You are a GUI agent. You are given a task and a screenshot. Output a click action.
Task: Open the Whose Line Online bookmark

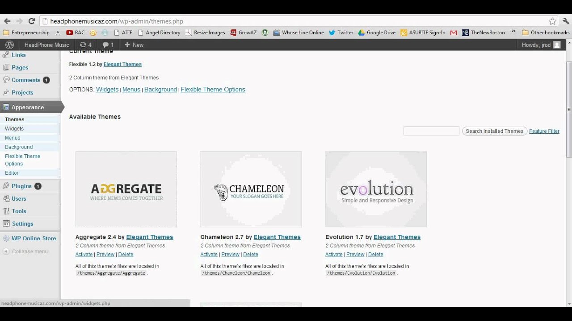tap(299, 33)
